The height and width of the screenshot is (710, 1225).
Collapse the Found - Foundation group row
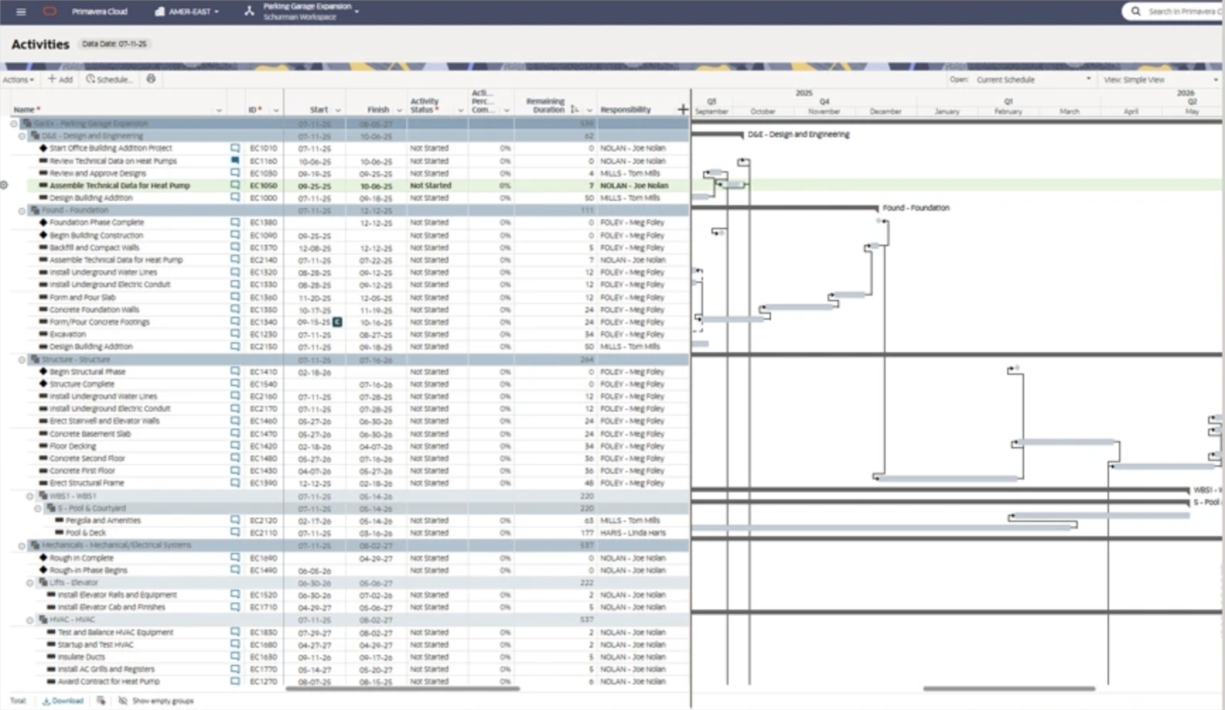point(23,210)
